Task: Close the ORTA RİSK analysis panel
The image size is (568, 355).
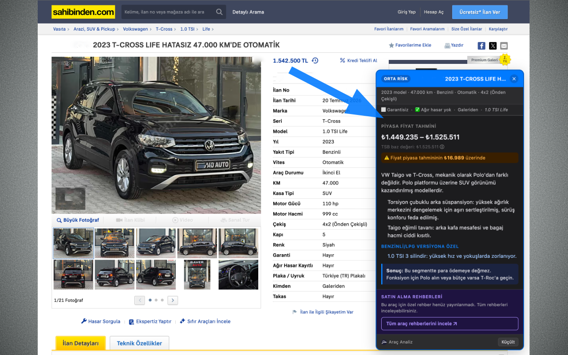Action: [514, 79]
